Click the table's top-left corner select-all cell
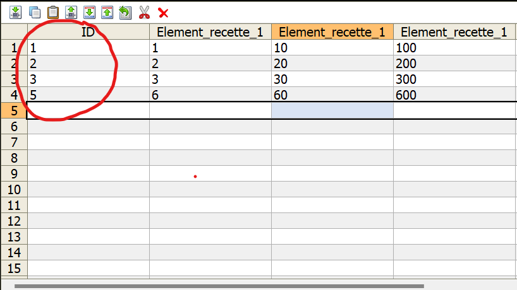 14,32
